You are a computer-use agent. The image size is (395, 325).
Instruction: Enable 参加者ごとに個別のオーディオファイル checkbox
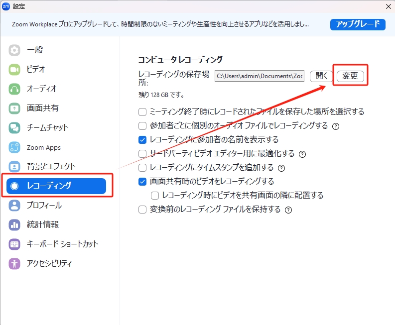coord(142,125)
